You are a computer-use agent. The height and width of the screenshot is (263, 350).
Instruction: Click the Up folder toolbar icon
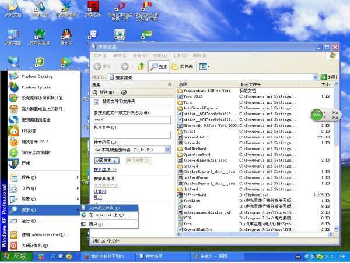[x=141, y=66]
